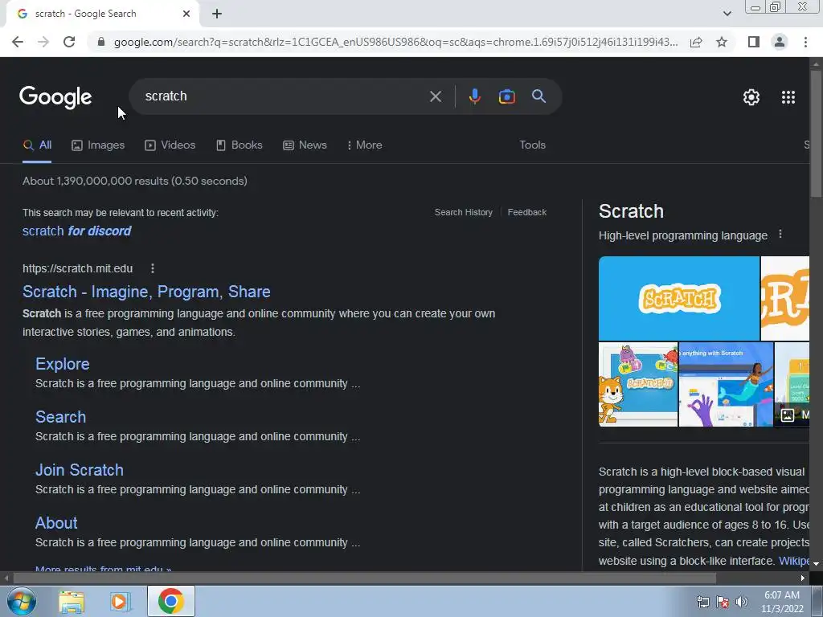Screen dimensions: 823x617
Task: Switch to the Videos tab
Action: coord(170,145)
